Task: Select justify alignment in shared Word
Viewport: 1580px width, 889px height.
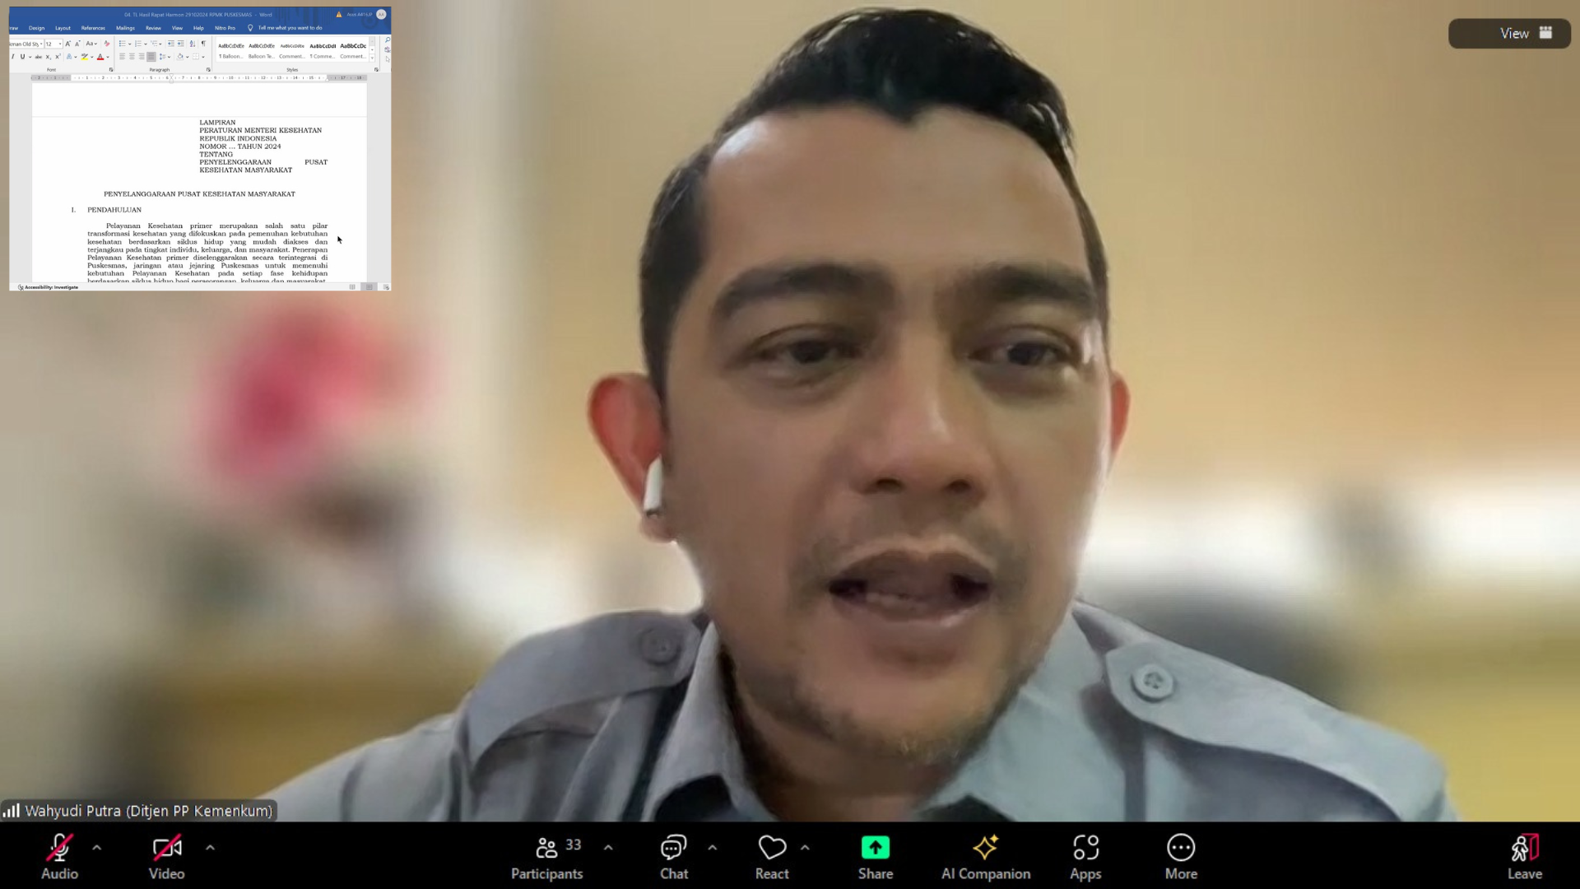Action: pyautogui.click(x=151, y=57)
